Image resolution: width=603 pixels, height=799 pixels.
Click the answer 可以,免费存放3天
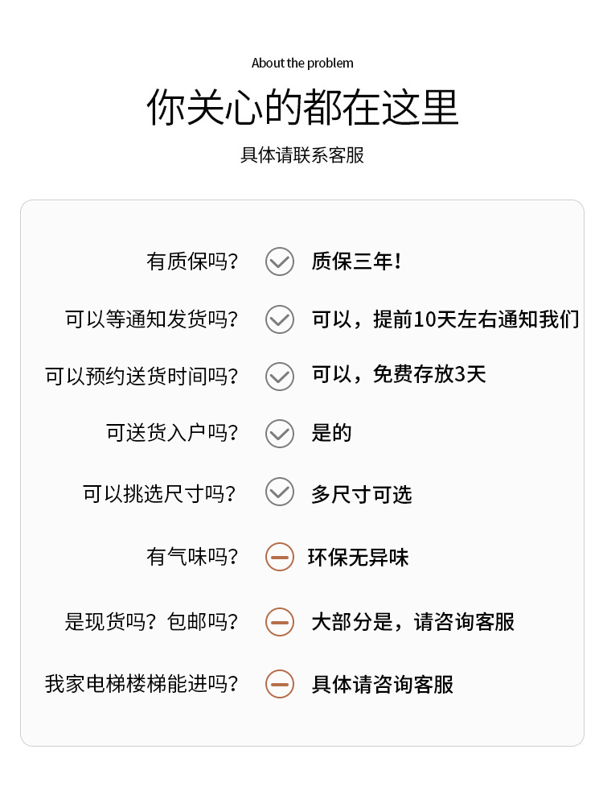(x=399, y=375)
